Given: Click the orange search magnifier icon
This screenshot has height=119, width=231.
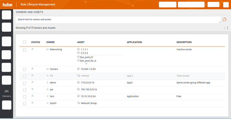Looking at the screenshot, I should 224,20.
